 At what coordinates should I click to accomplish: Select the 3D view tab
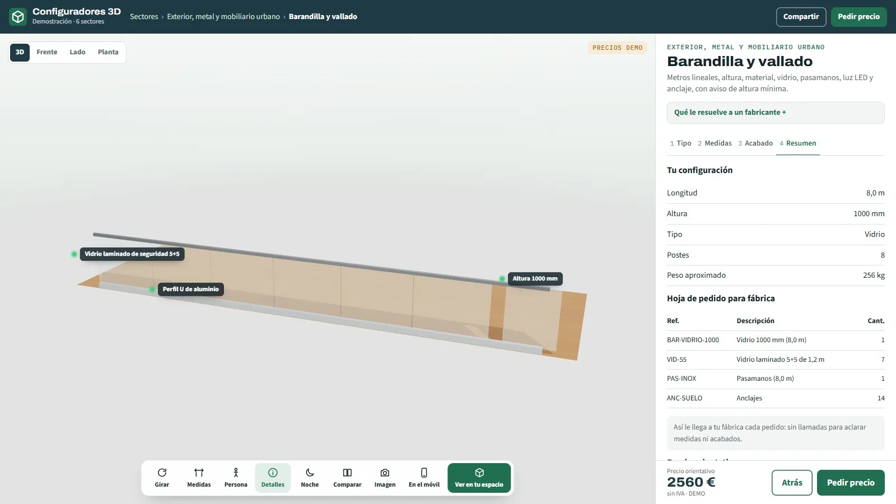20,52
